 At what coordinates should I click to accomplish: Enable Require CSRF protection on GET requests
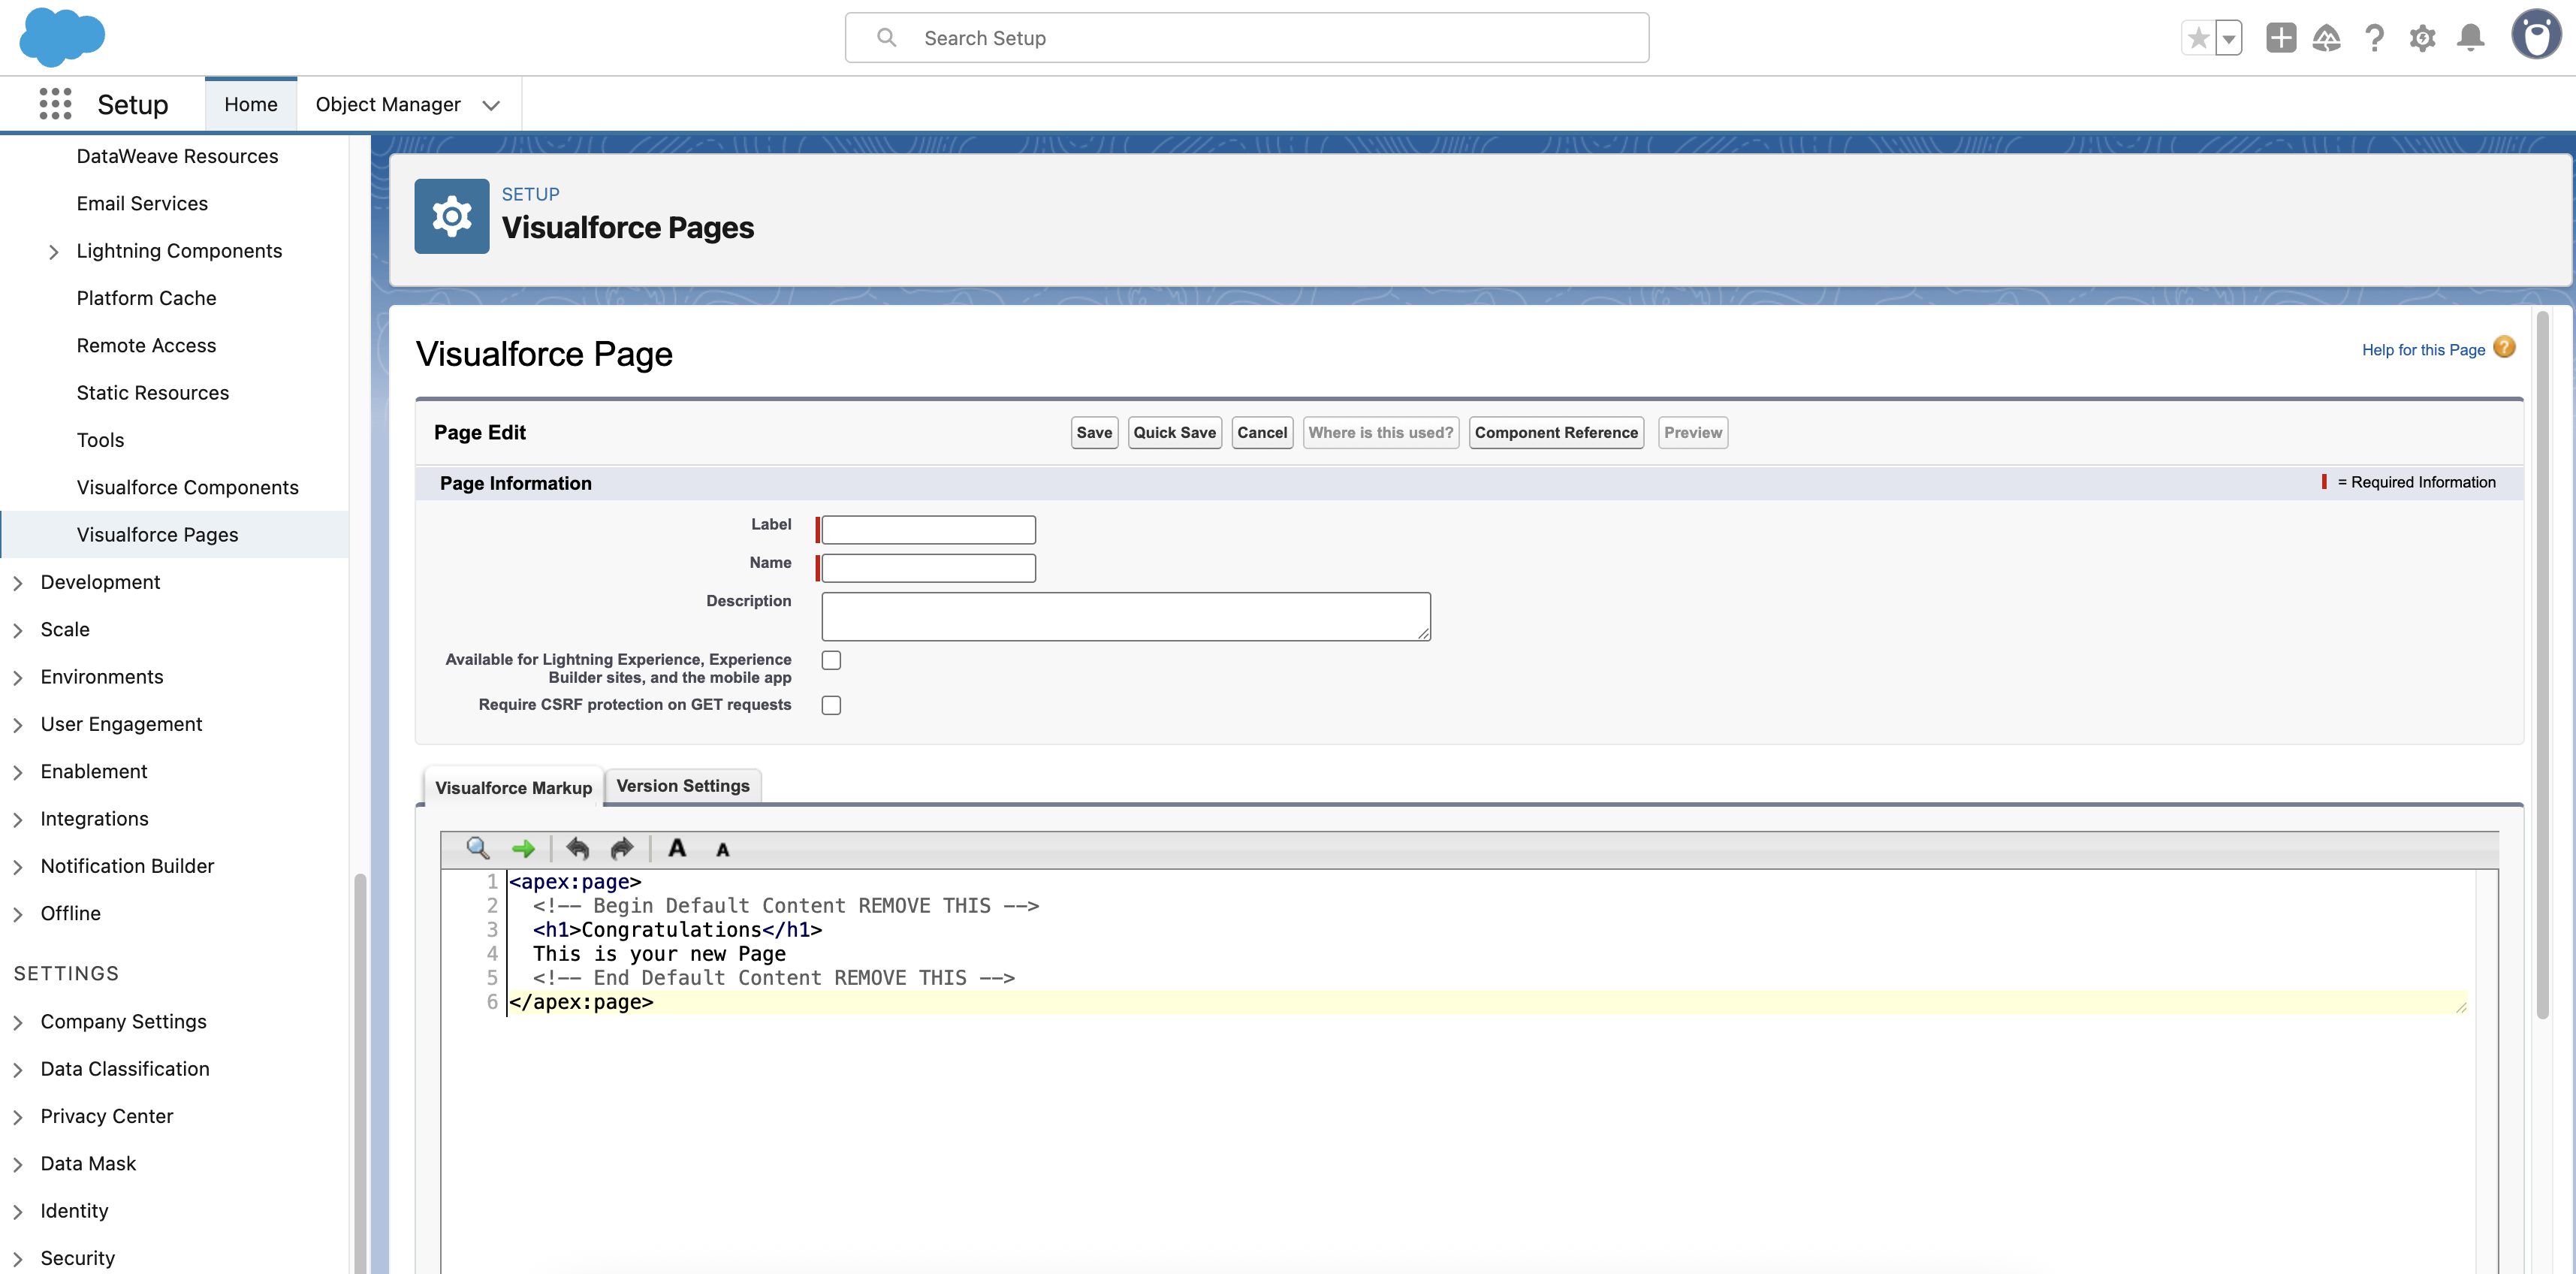click(831, 705)
